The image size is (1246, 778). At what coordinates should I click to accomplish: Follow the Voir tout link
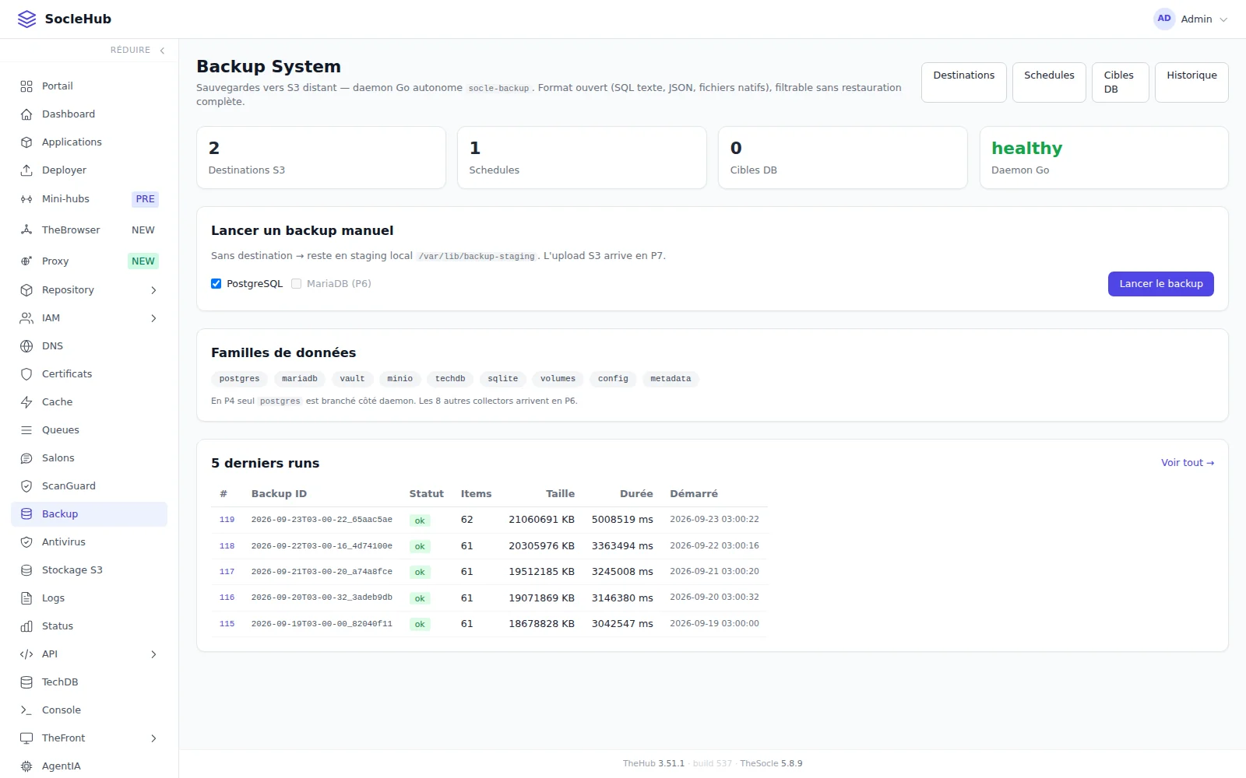[x=1188, y=463]
